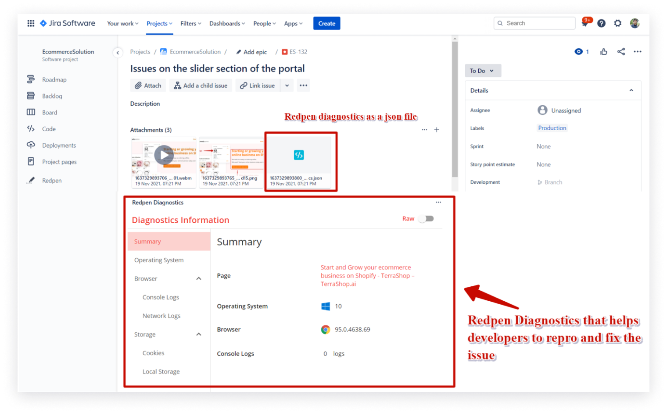667x413 pixels.
Task: Select the Network Logs tab
Action: (x=161, y=316)
